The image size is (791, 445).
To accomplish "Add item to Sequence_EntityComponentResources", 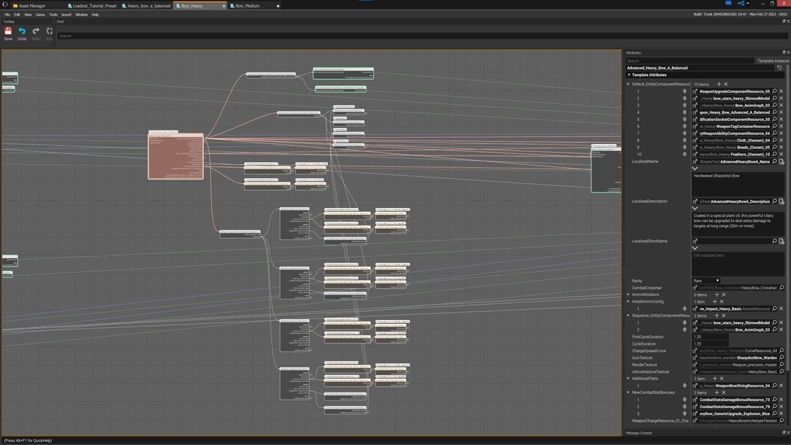I will click(717, 316).
